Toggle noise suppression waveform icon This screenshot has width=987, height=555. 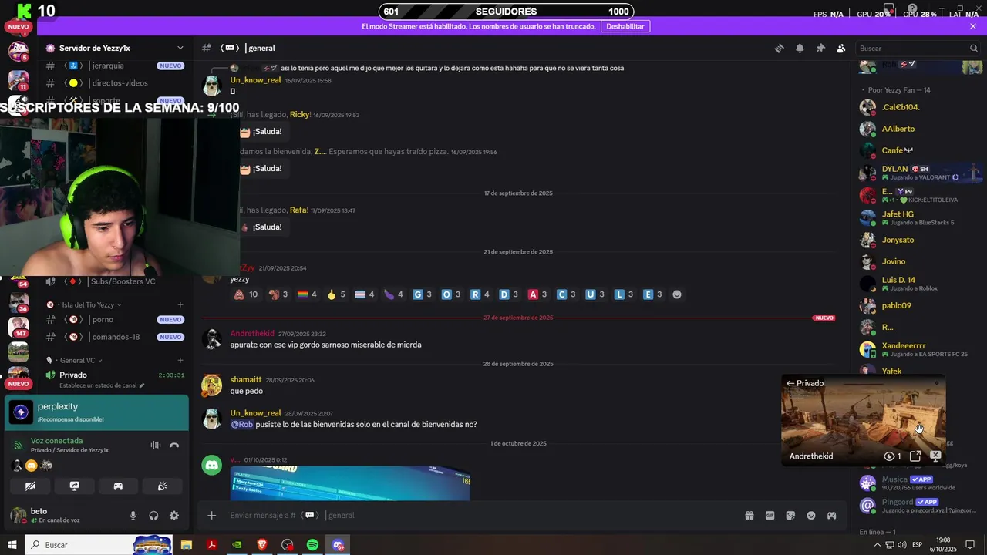(x=156, y=445)
